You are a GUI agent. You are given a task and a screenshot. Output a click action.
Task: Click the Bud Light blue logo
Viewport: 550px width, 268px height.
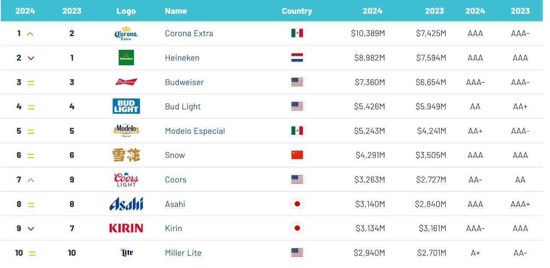pos(126,106)
